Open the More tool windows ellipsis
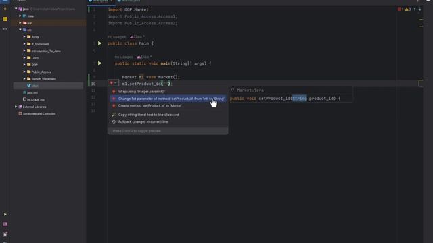Screen dimensions: 433x243 click(x=5, y=29)
